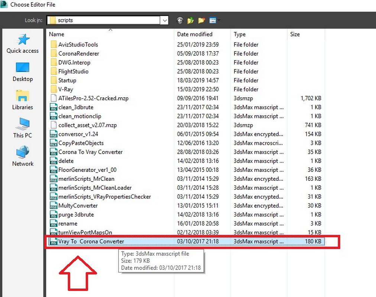The height and width of the screenshot is (297, 376).
Task: Click the clean_3dbrute maxscript icon
Action: point(54,107)
